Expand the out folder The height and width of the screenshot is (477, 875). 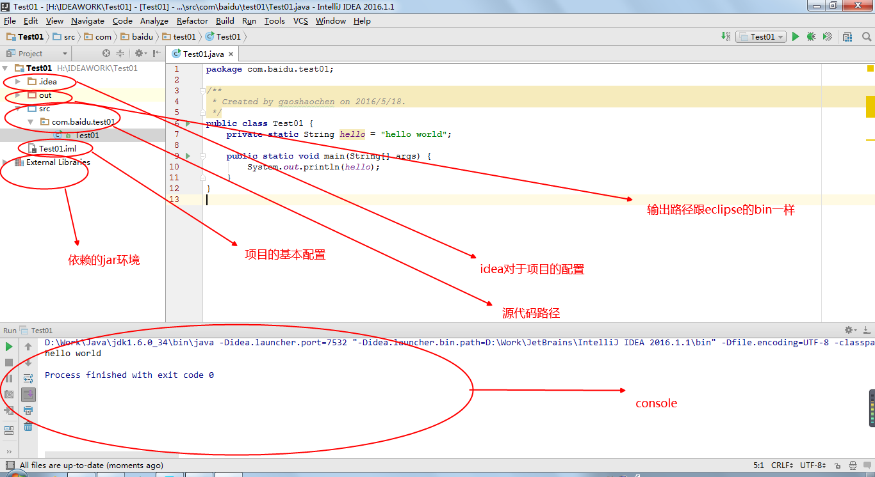18,95
